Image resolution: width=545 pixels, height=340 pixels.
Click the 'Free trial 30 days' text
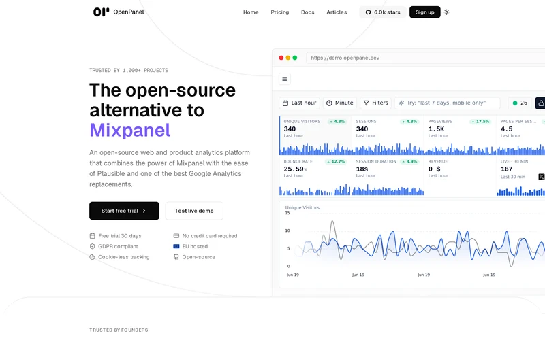point(120,236)
